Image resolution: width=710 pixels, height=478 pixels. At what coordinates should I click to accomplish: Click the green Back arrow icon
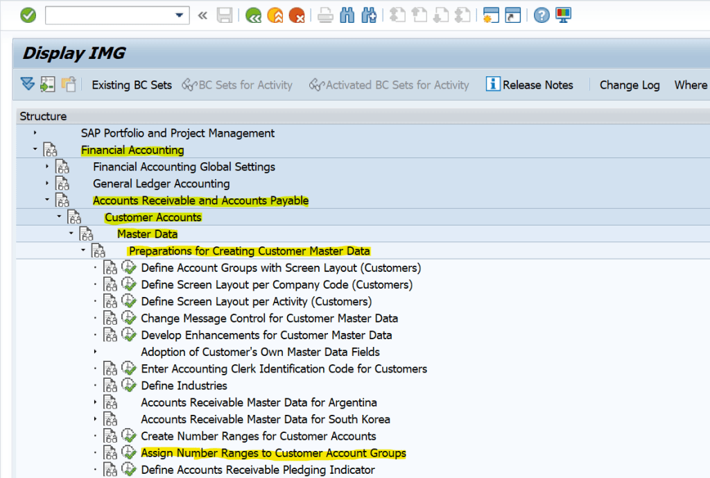[253, 15]
